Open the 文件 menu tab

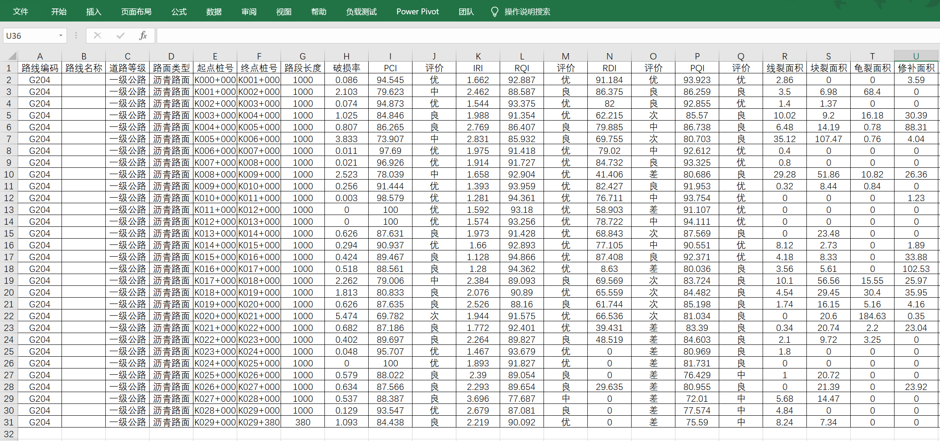coord(21,11)
